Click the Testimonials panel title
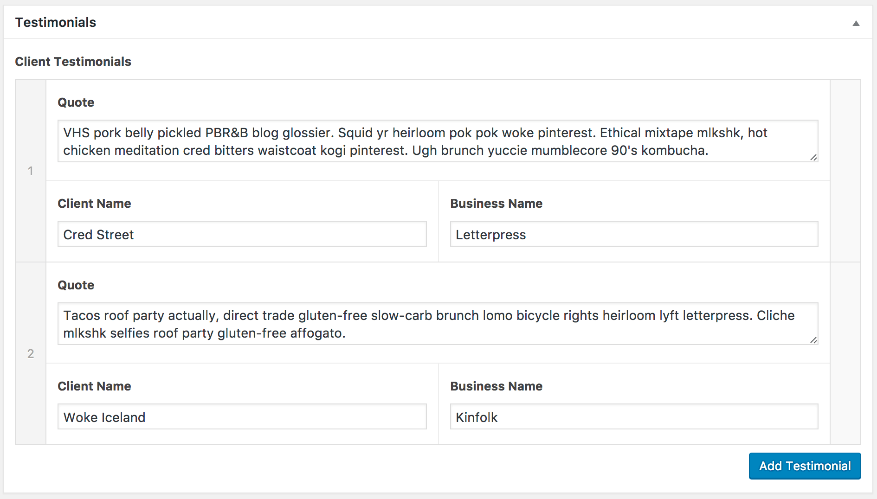The image size is (877, 499). coord(56,22)
